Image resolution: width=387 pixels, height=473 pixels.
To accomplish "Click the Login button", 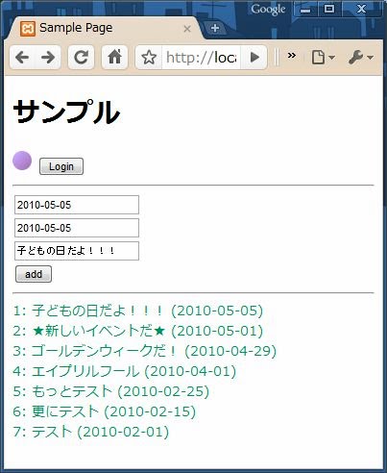I will pos(61,166).
